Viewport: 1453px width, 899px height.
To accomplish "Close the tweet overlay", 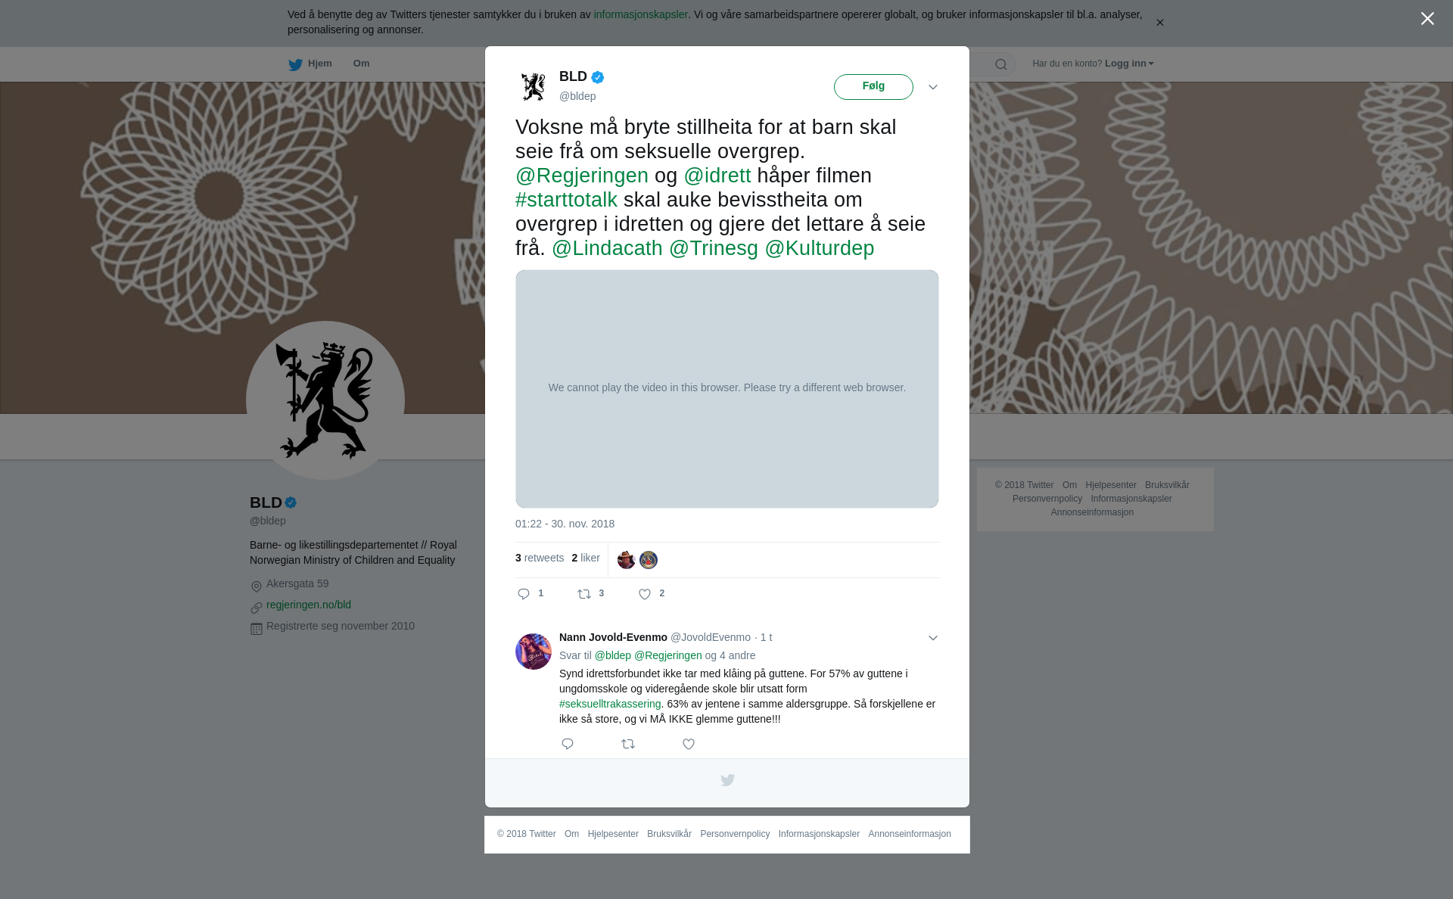I will 1427,19.
